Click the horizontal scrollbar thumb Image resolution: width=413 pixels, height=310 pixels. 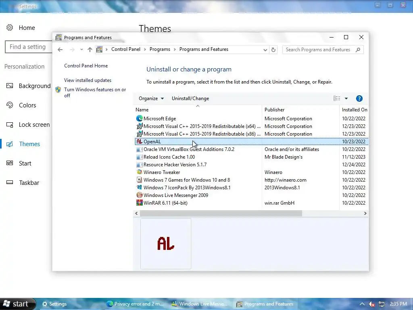pos(221,213)
